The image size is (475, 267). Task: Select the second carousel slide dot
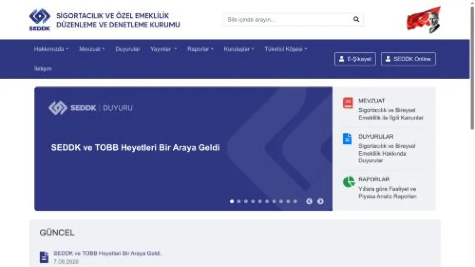tap(239, 201)
